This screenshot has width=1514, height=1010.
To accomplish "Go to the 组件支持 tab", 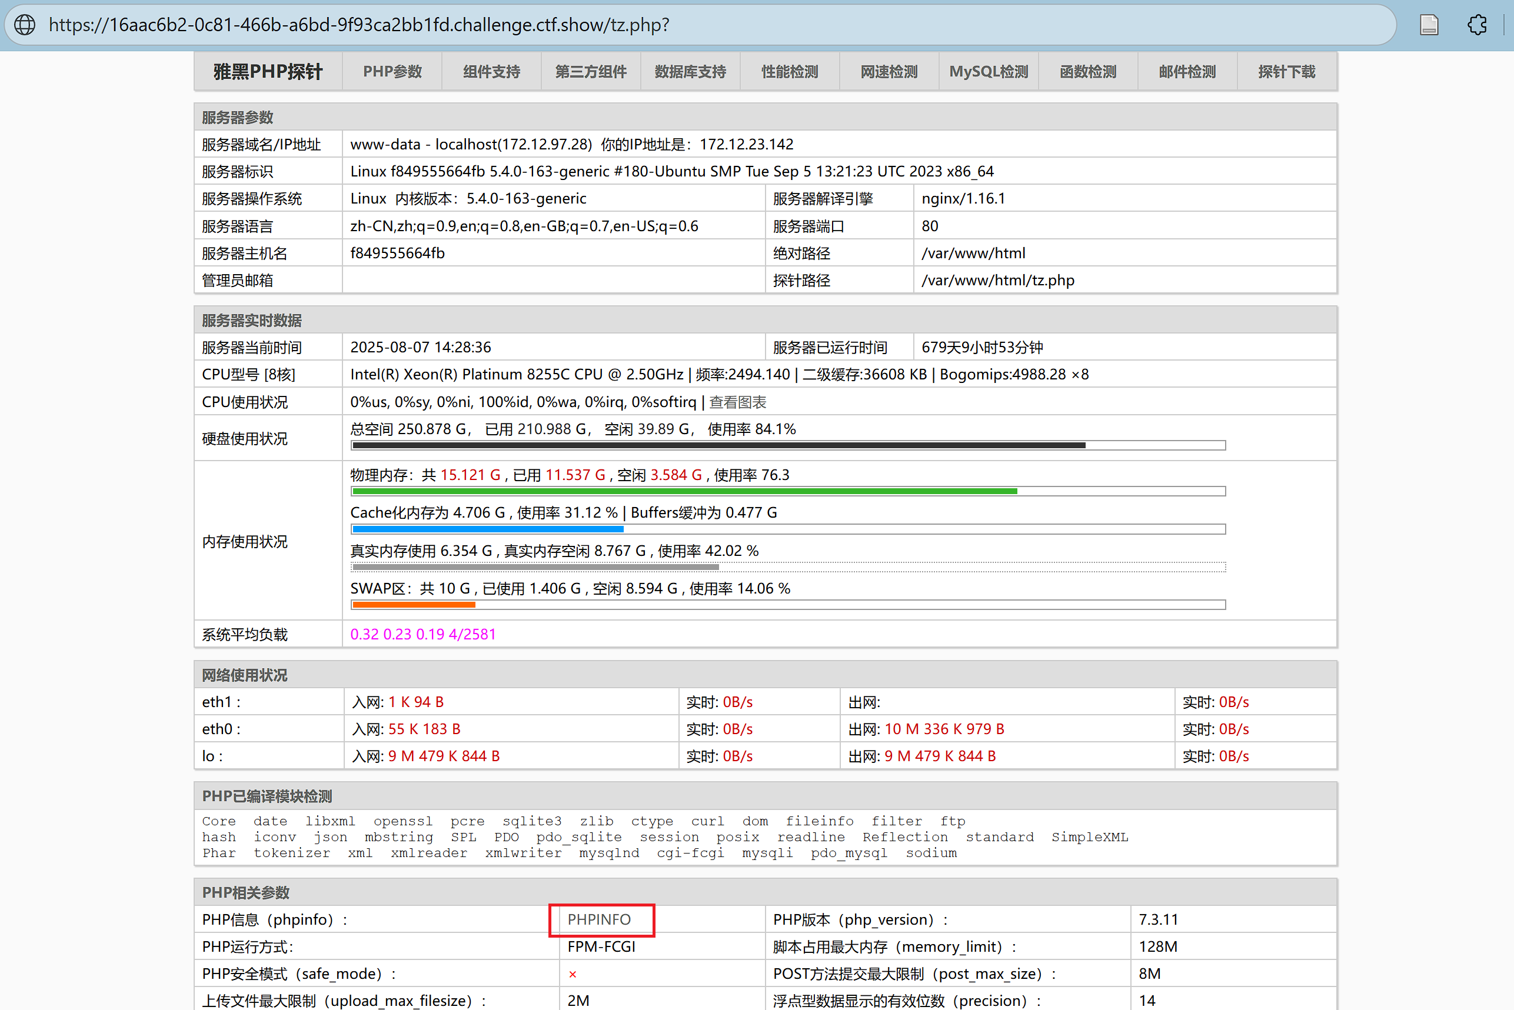I will [x=491, y=72].
